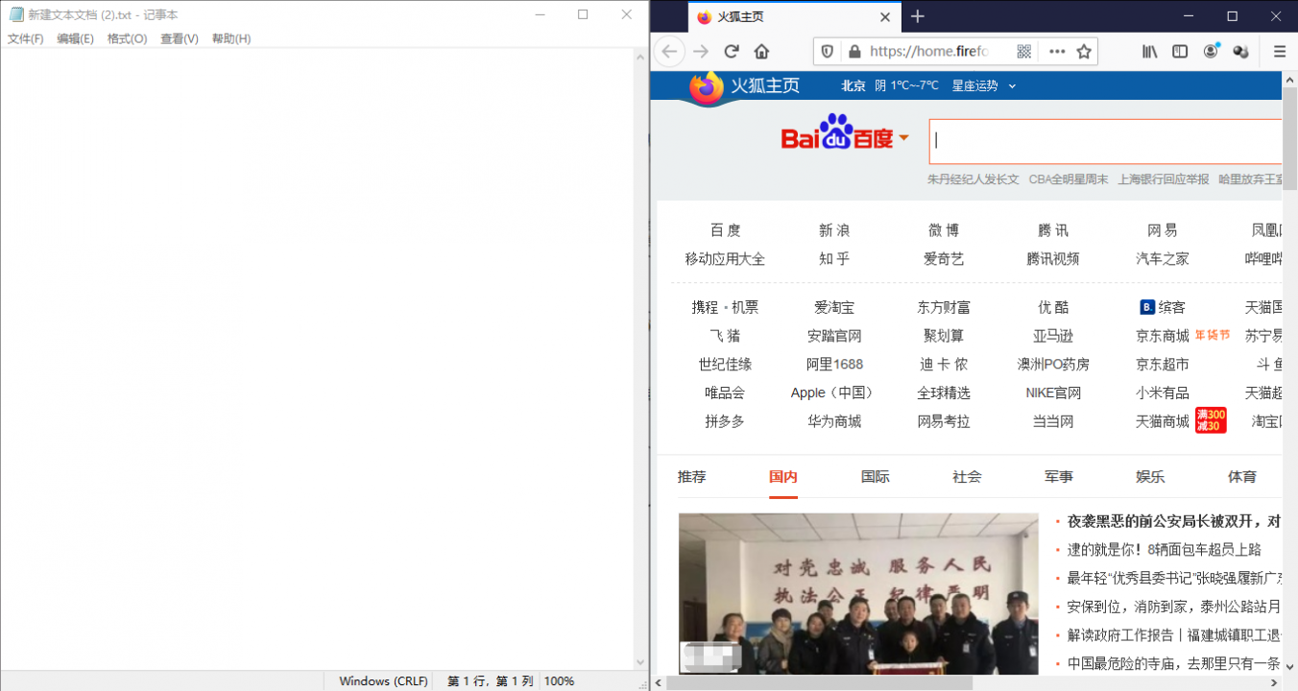
Task: Visit Apple（中国） link
Action: 834,393
